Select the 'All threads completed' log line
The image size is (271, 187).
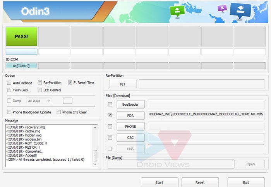tap(45, 160)
